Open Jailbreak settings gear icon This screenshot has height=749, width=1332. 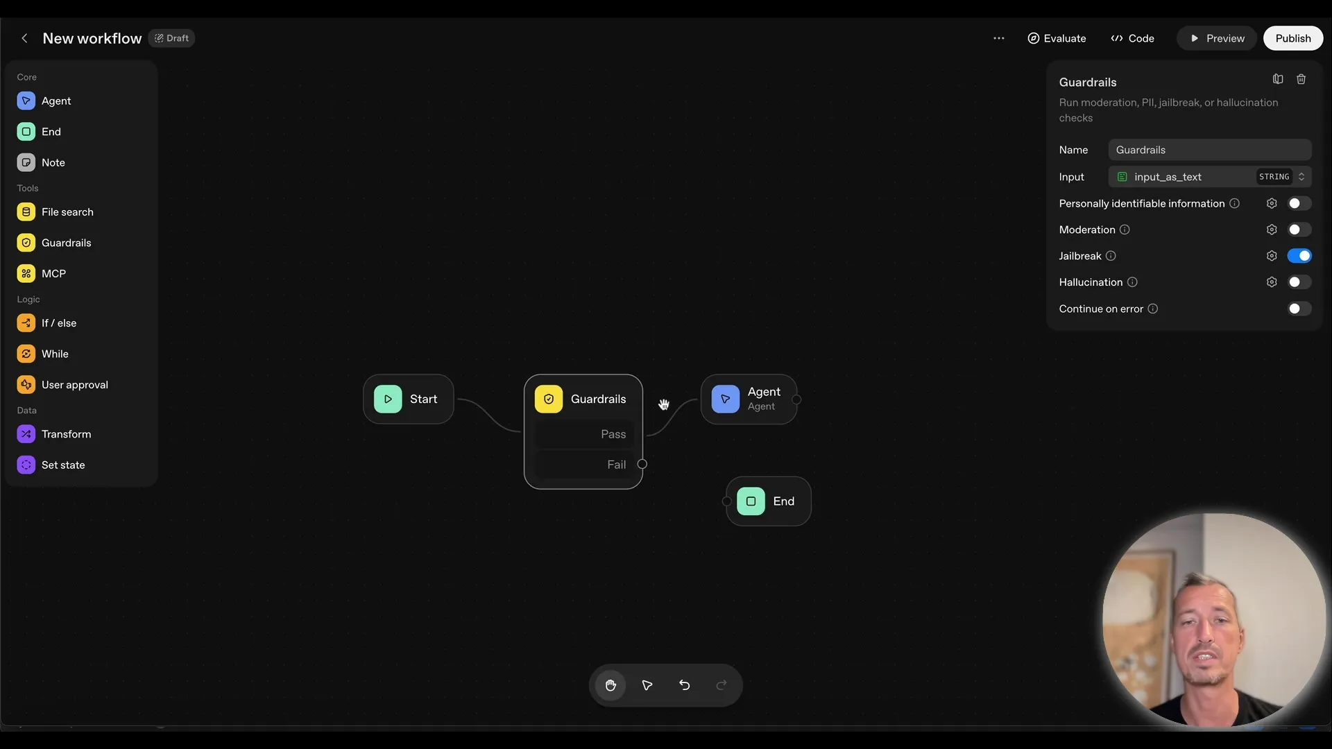[x=1271, y=256]
